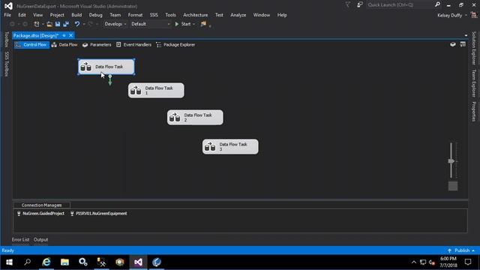
Task: Switch to the Event Handlers tab
Action: 133,45
